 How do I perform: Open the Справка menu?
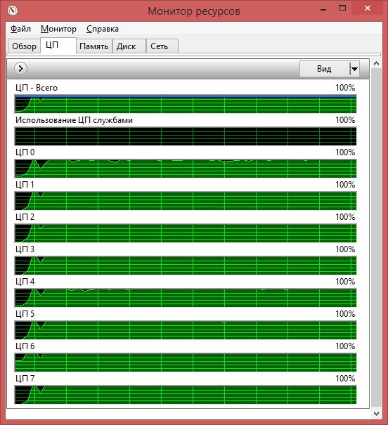(x=103, y=29)
